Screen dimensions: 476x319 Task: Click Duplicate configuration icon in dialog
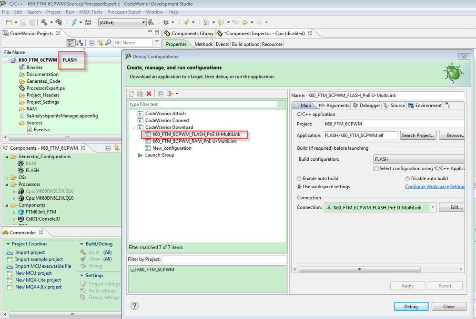140,94
